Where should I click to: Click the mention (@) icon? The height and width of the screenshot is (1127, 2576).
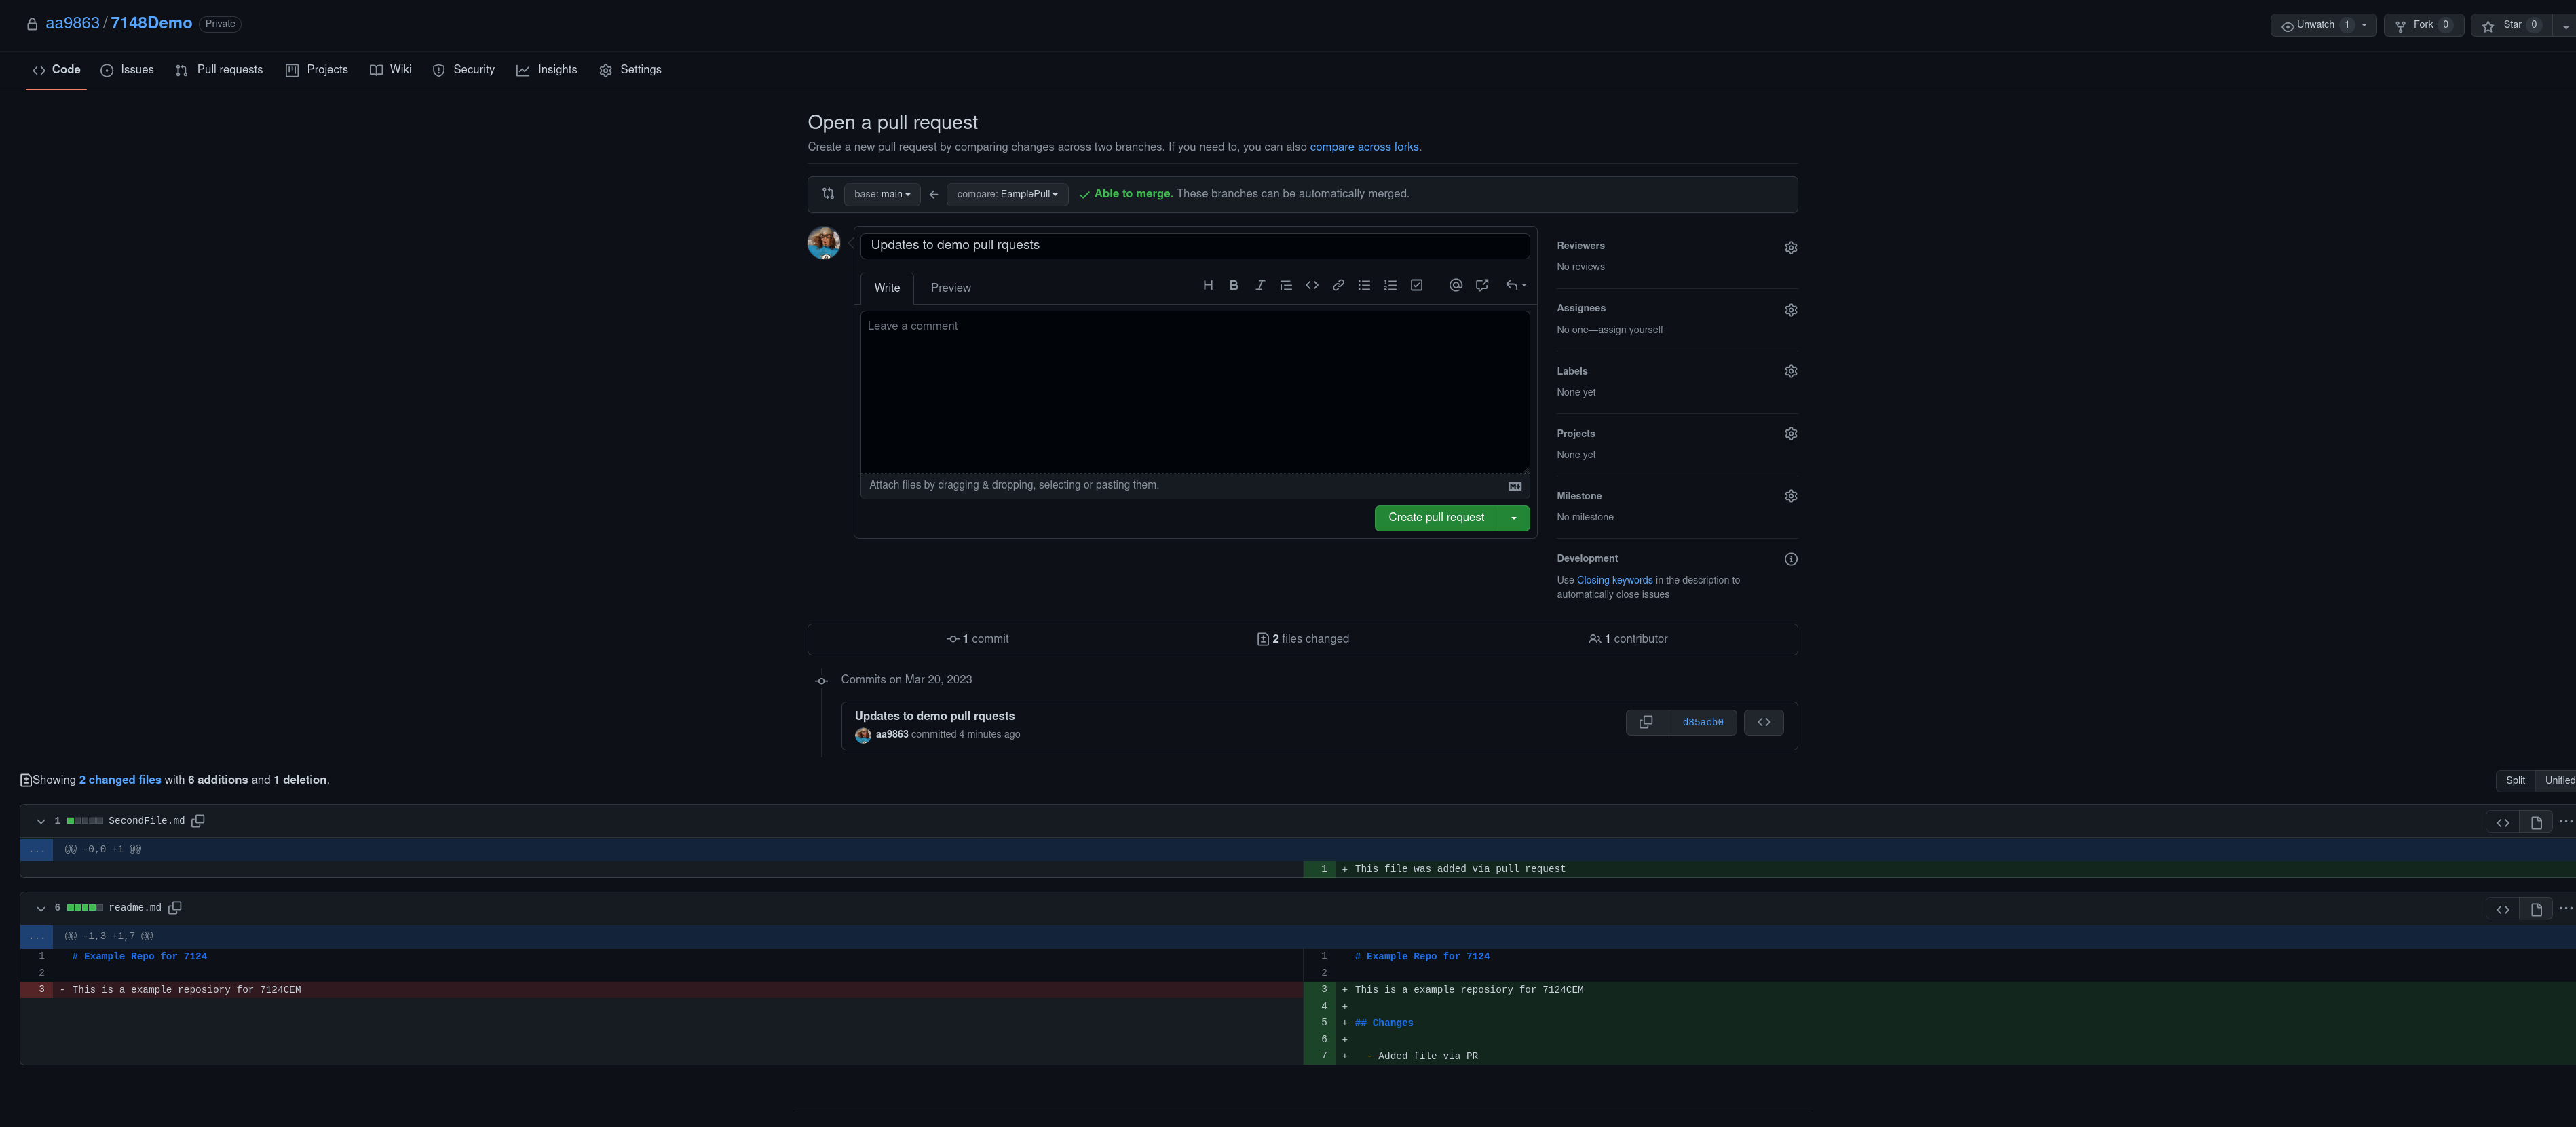[x=1455, y=286]
